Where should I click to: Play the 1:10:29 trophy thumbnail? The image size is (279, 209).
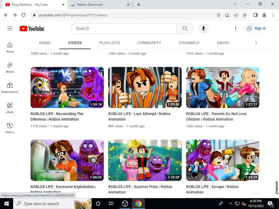145,160
